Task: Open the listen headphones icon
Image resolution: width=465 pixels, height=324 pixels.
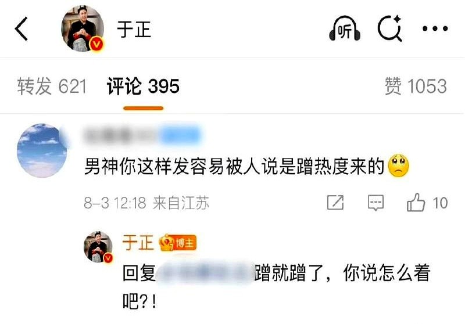Action: tap(345, 28)
